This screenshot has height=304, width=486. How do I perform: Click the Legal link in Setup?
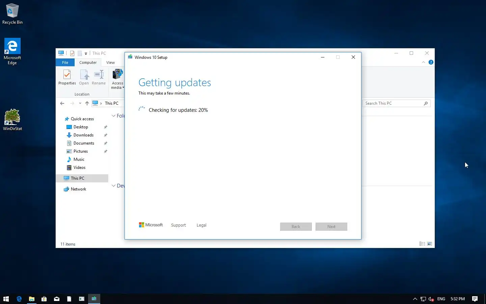point(201,225)
